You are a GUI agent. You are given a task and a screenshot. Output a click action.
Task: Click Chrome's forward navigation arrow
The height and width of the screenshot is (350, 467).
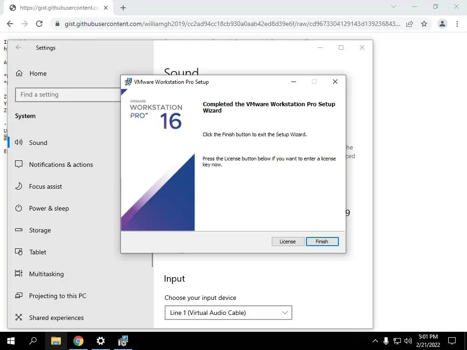pyautogui.click(x=25, y=24)
